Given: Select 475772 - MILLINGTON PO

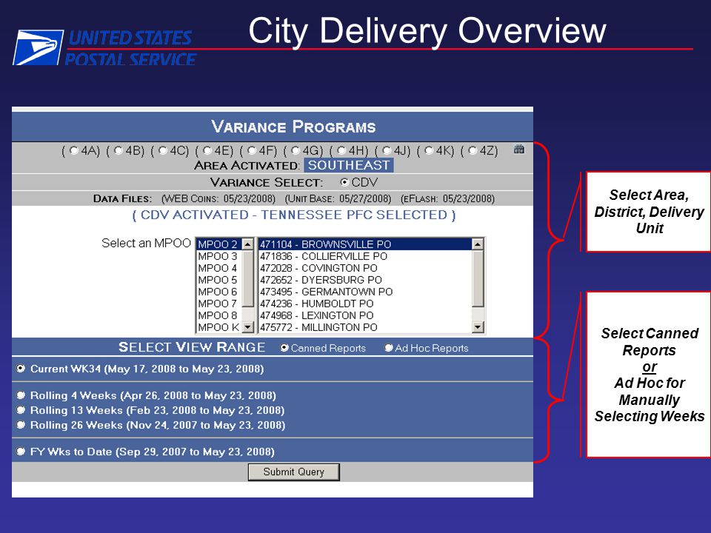Looking at the screenshot, I should click(365, 326).
